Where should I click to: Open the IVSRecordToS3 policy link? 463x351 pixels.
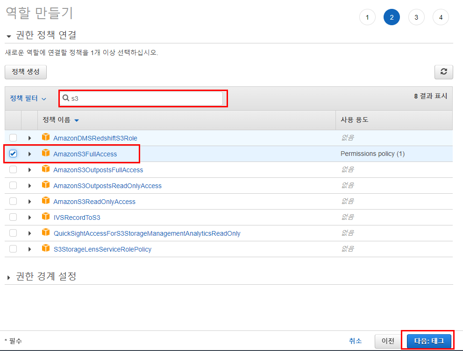pyautogui.click(x=77, y=218)
